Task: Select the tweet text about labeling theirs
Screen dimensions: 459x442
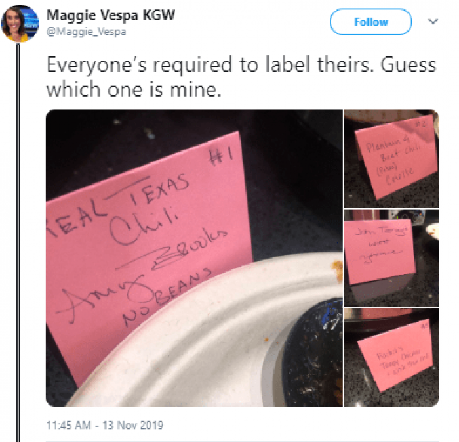Action: point(241,77)
